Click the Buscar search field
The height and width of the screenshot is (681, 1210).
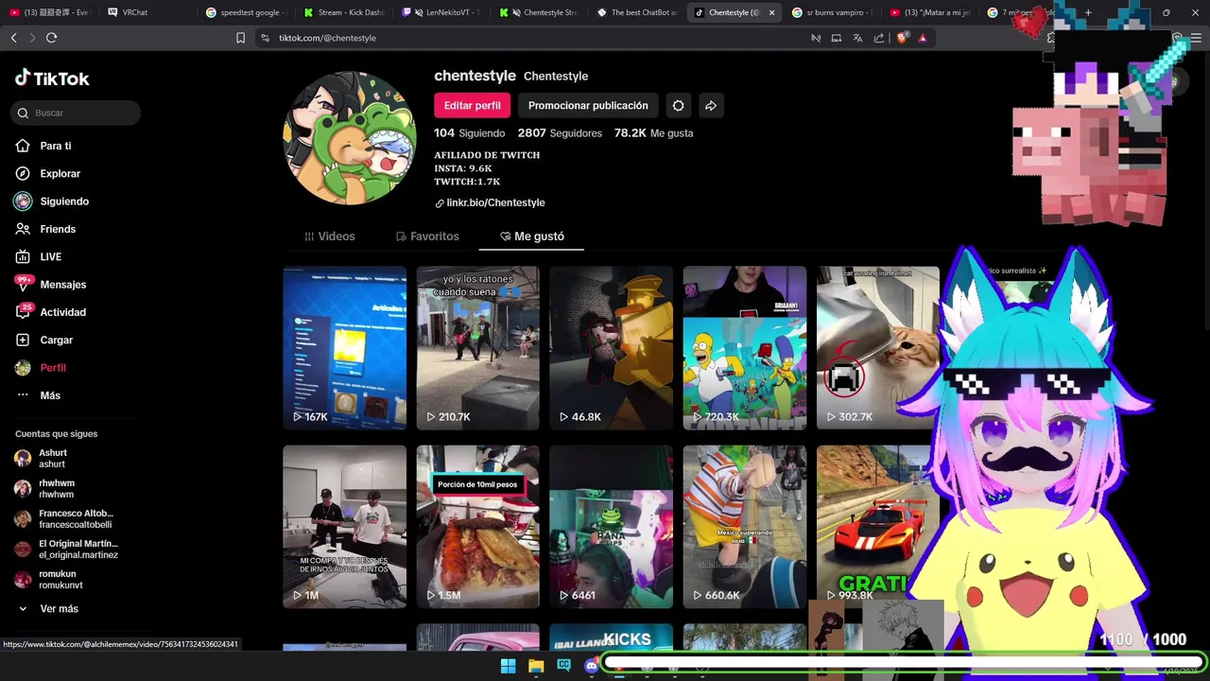76,113
